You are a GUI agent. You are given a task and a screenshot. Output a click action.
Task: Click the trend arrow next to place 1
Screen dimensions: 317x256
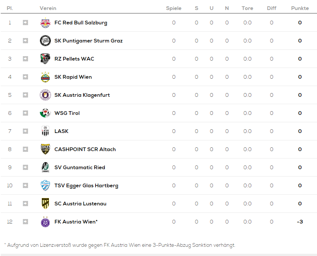(x=25, y=23)
